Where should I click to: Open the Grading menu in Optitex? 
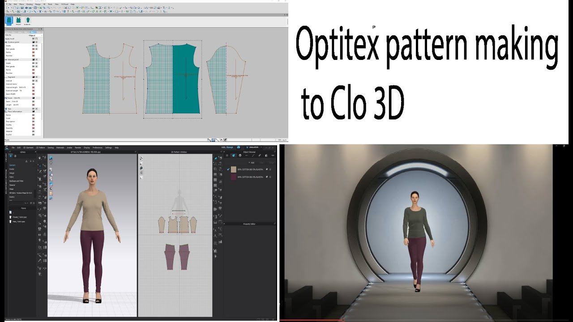coord(30,4)
